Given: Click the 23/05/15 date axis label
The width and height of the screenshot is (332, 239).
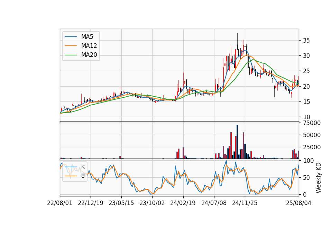Looking at the screenshot, I should (x=121, y=203).
